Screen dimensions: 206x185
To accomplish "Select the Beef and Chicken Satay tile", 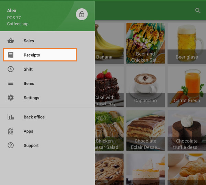I will 145,43.
